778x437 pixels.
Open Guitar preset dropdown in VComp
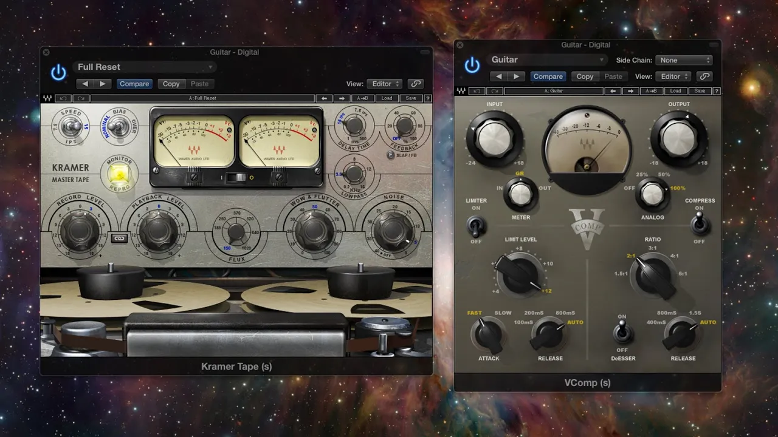547,59
